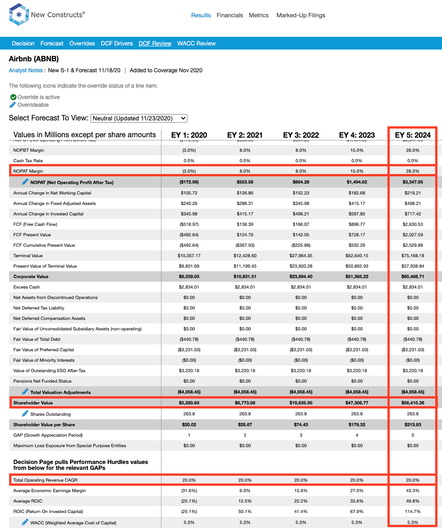Screen dimensions: 442x528
Task: Edit Total Valuation Adjustments via pencil icon
Action: [25, 392]
